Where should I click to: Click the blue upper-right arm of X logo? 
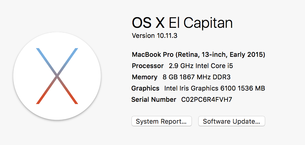[x=68, y=62]
